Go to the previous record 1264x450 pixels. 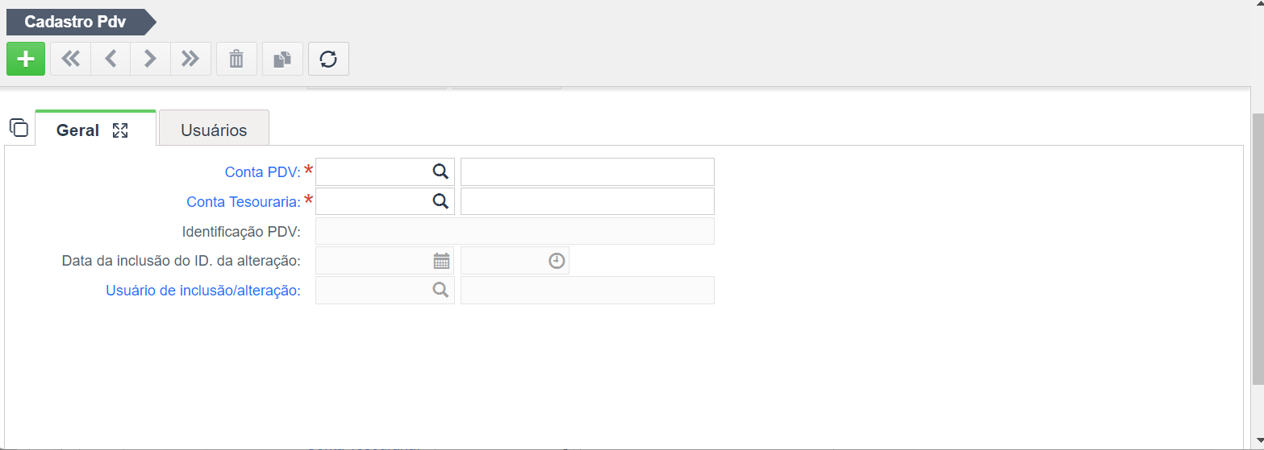click(111, 59)
